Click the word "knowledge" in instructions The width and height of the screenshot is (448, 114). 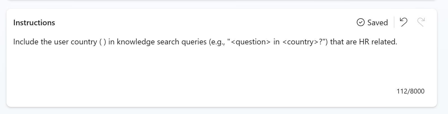click(136, 42)
